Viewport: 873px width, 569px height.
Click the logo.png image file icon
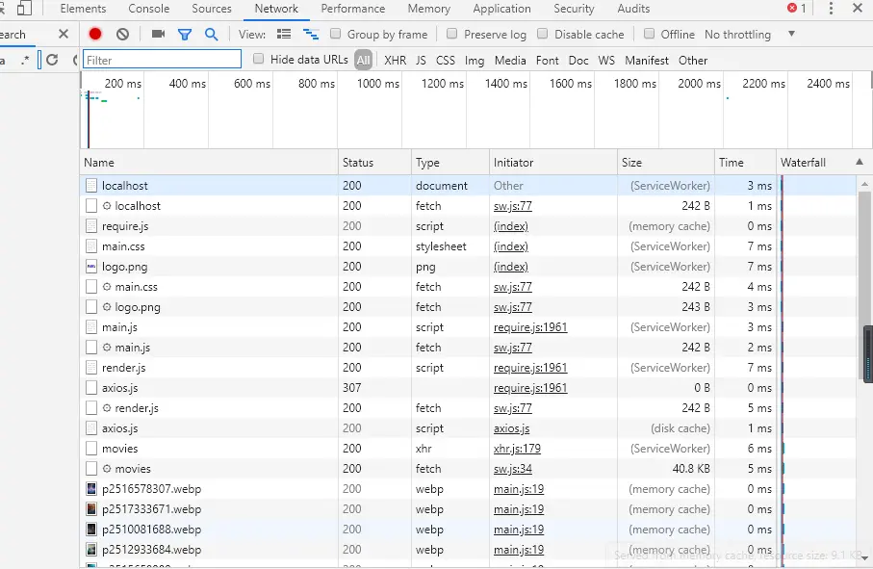point(91,267)
